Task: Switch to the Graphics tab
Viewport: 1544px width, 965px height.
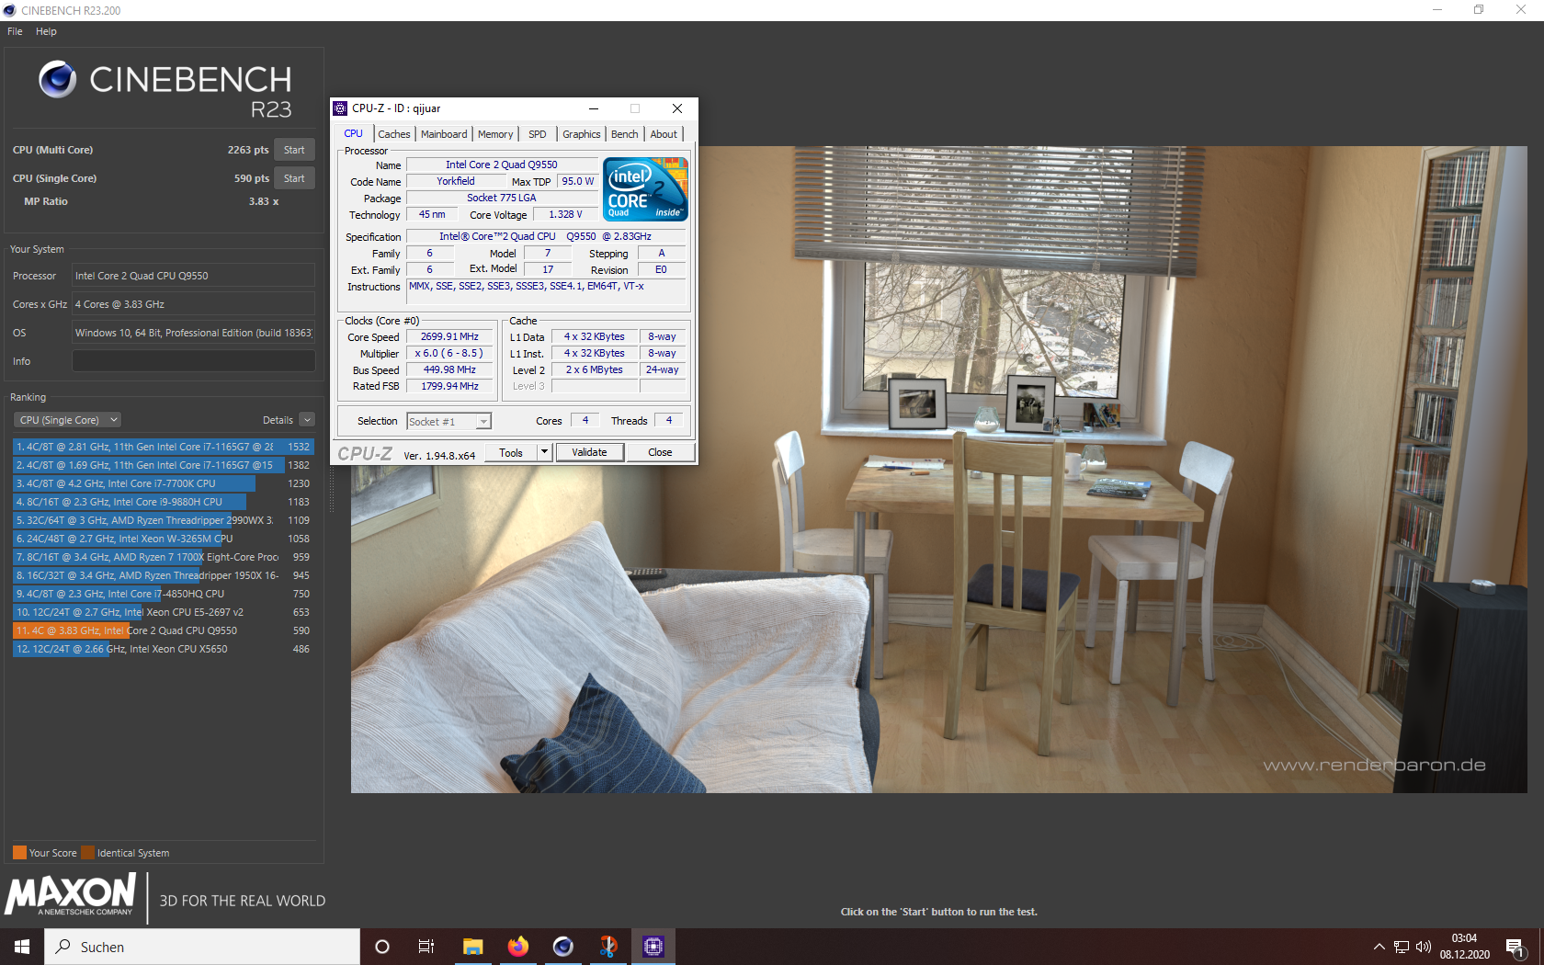Action: coord(582,134)
